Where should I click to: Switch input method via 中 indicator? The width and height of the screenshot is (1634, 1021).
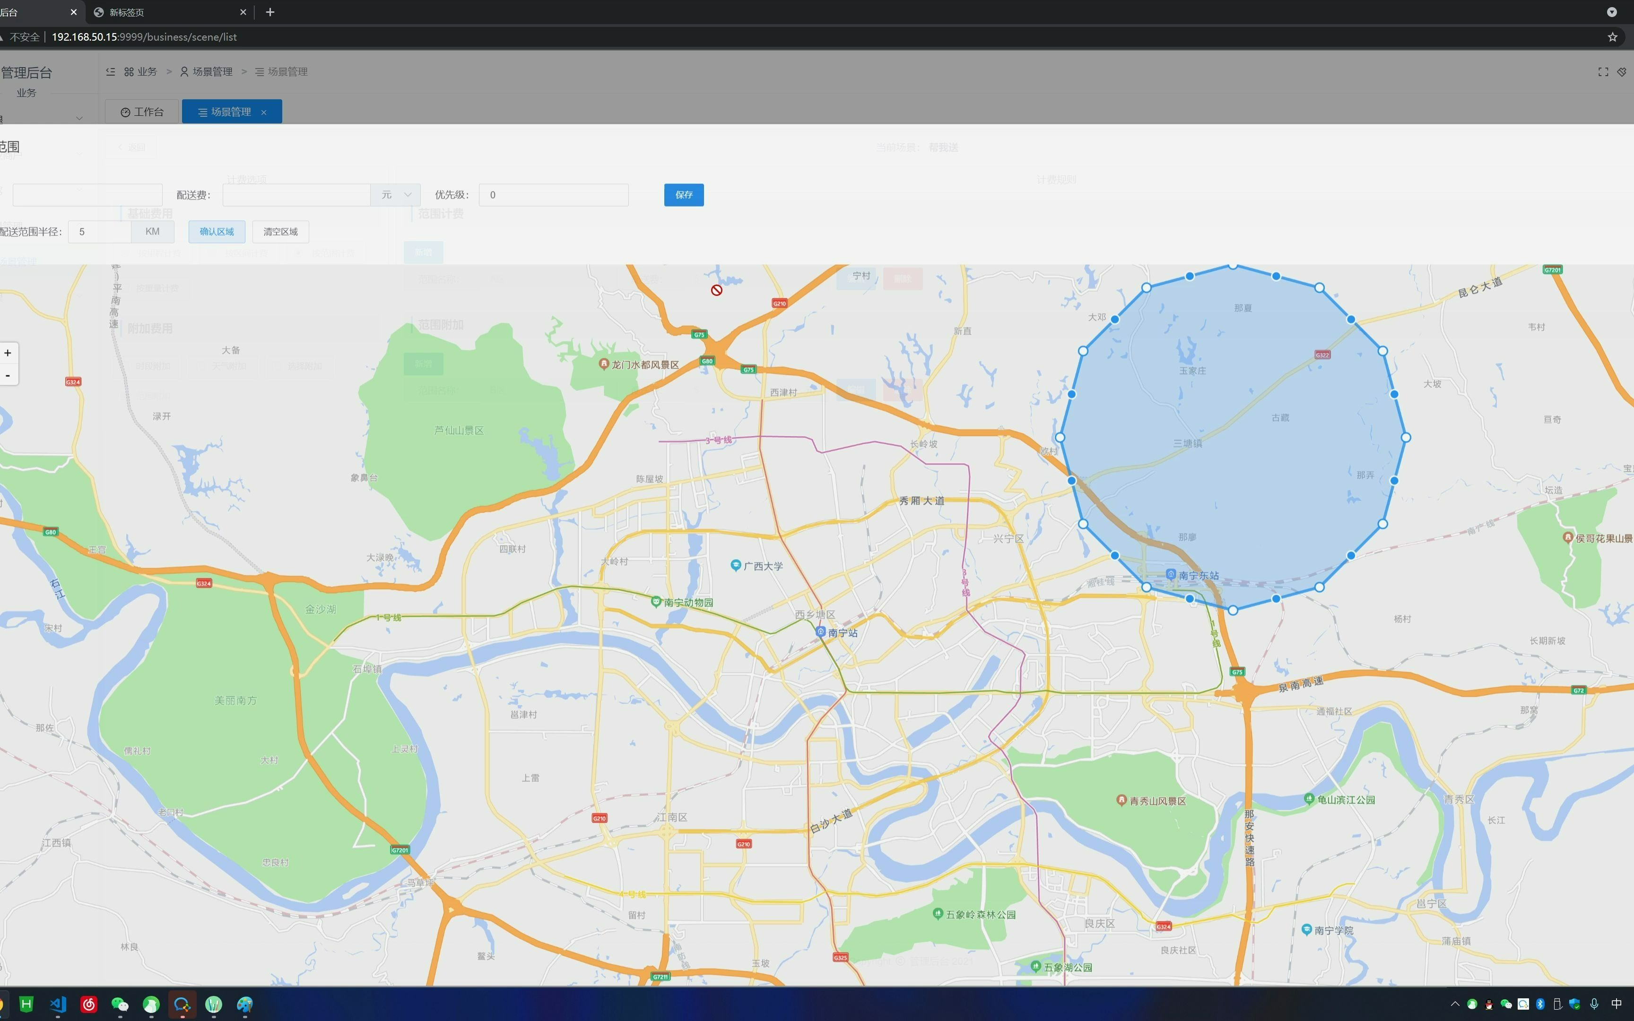pos(1617,1004)
